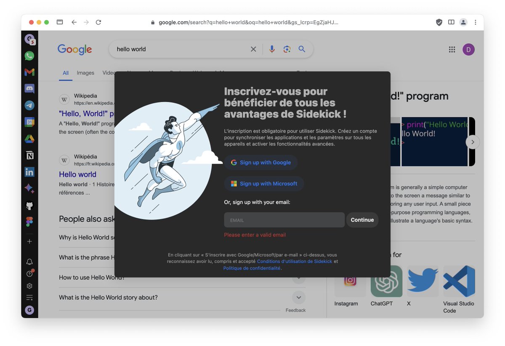Open the sidebar sessions list icon
505x346 pixels.
pos(29,298)
